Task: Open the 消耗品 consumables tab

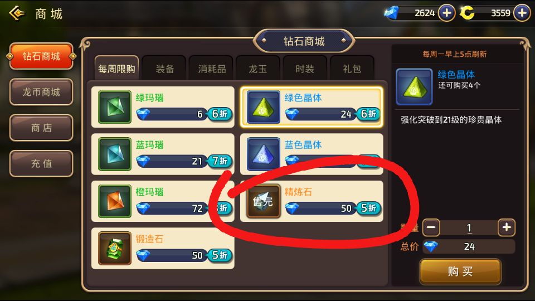Action: (212, 69)
